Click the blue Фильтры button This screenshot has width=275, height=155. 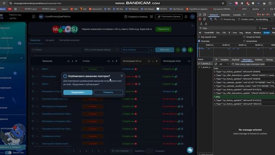pyautogui.click(x=165, y=50)
